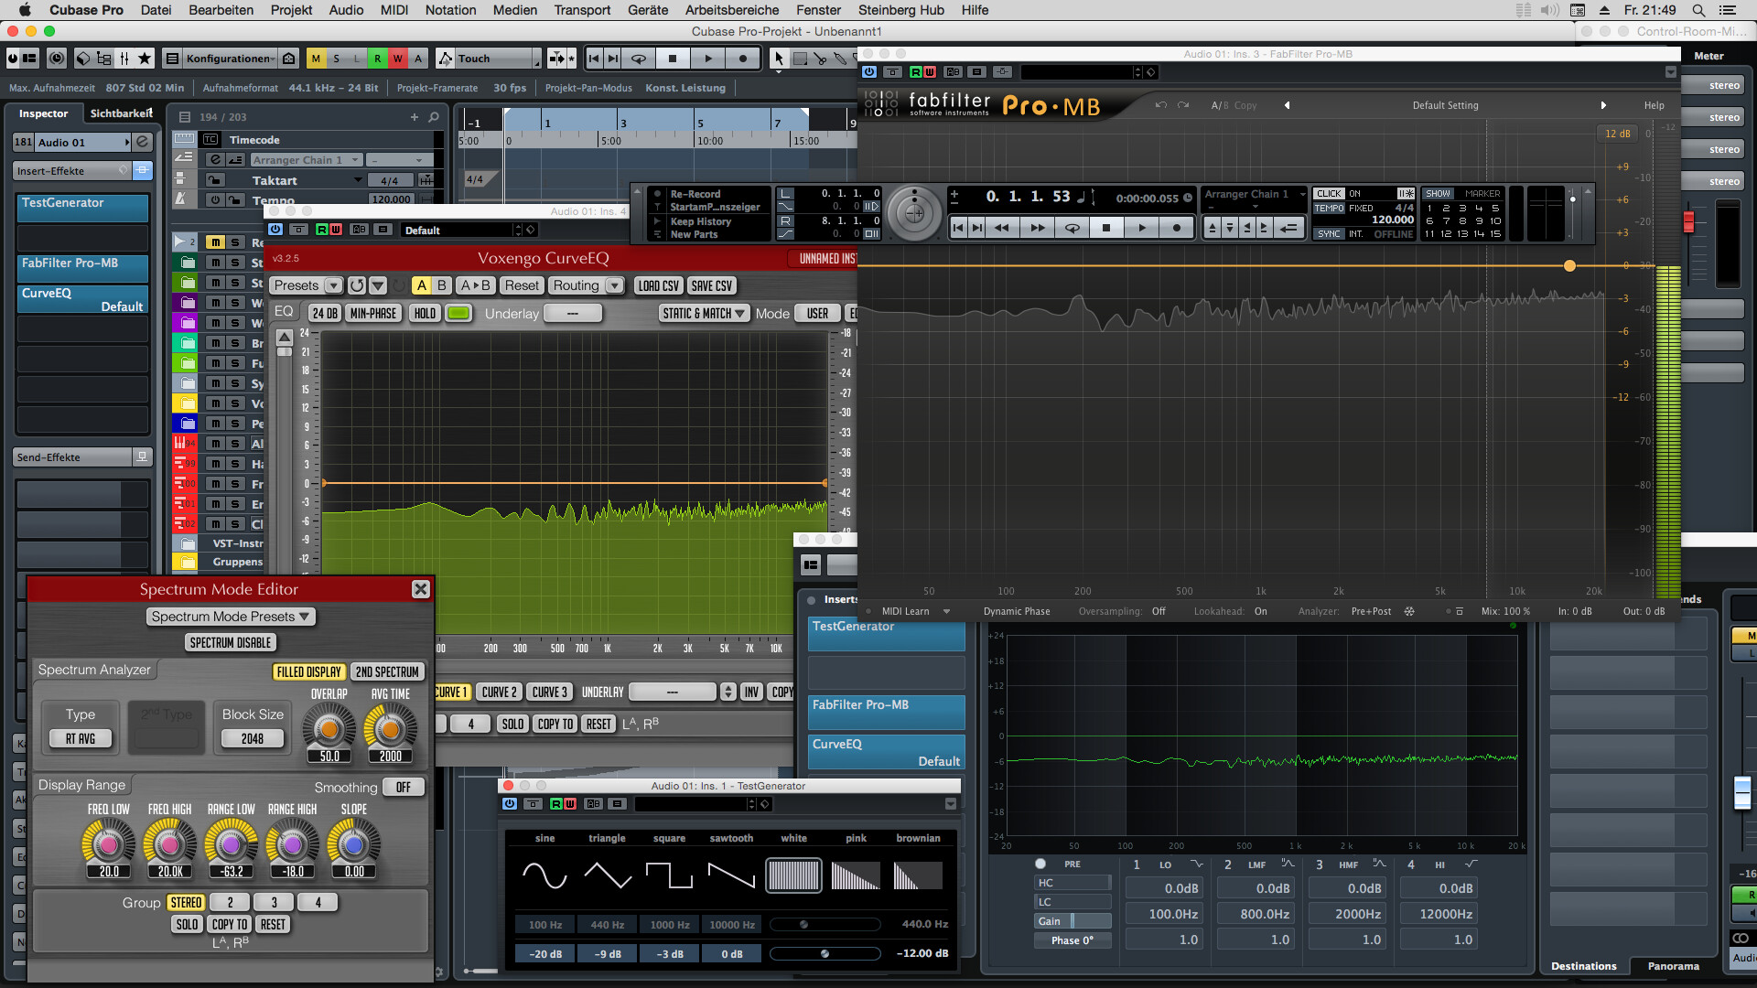Select the square waveform in TestGenerator
The width and height of the screenshot is (1757, 988).
669,875
